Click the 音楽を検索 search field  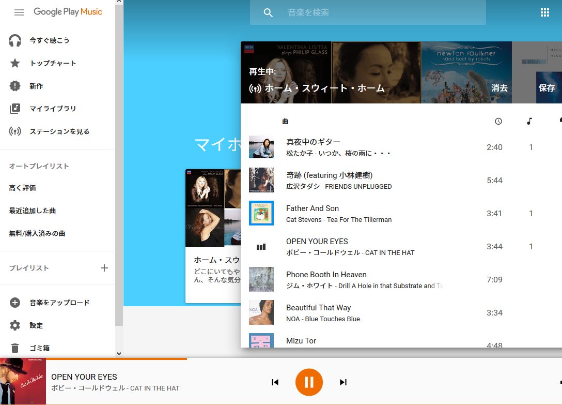click(x=368, y=12)
